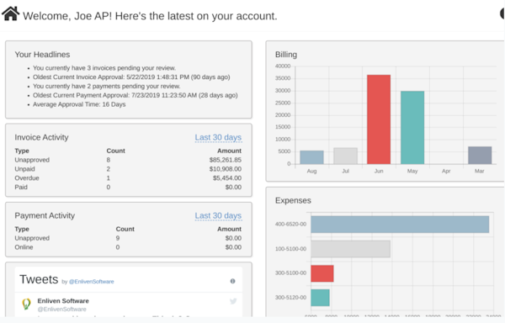Click the Mar billing bar
Viewport: 505px width, 323px height.
point(480,156)
